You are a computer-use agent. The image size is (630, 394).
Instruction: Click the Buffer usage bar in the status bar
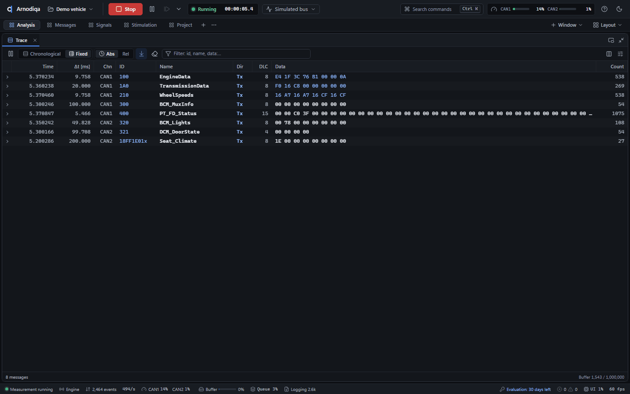pos(227,389)
